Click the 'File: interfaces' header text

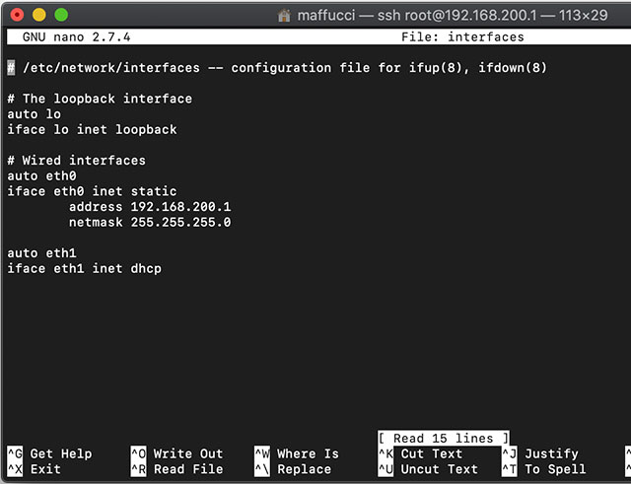pyautogui.click(x=462, y=37)
